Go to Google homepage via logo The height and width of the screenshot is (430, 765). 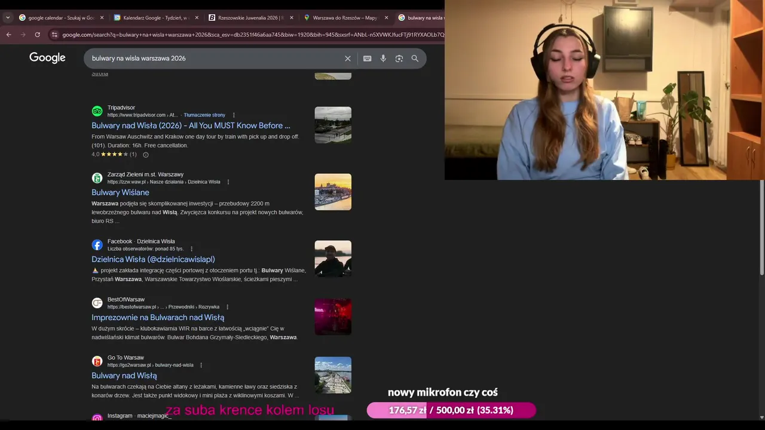[x=47, y=58]
